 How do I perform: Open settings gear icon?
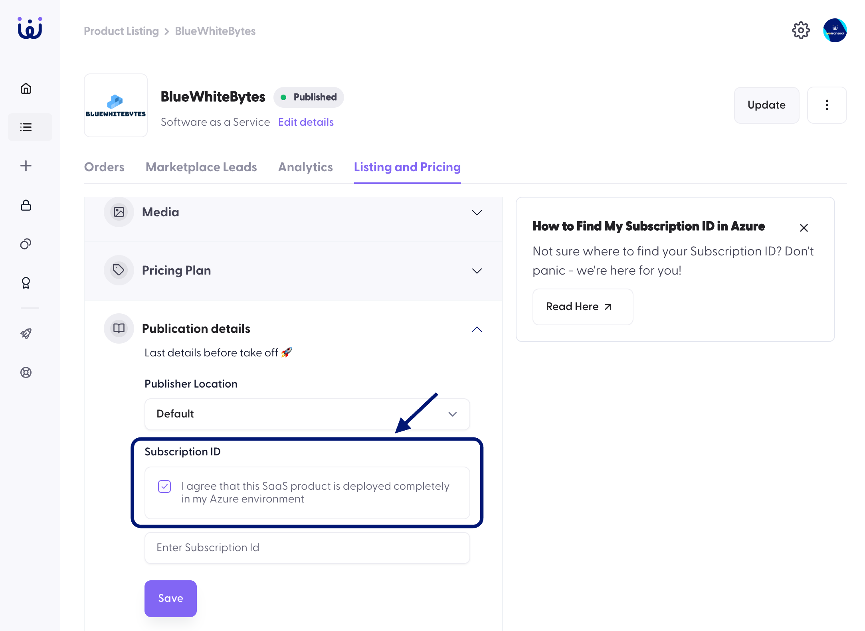tap(801, 30)
